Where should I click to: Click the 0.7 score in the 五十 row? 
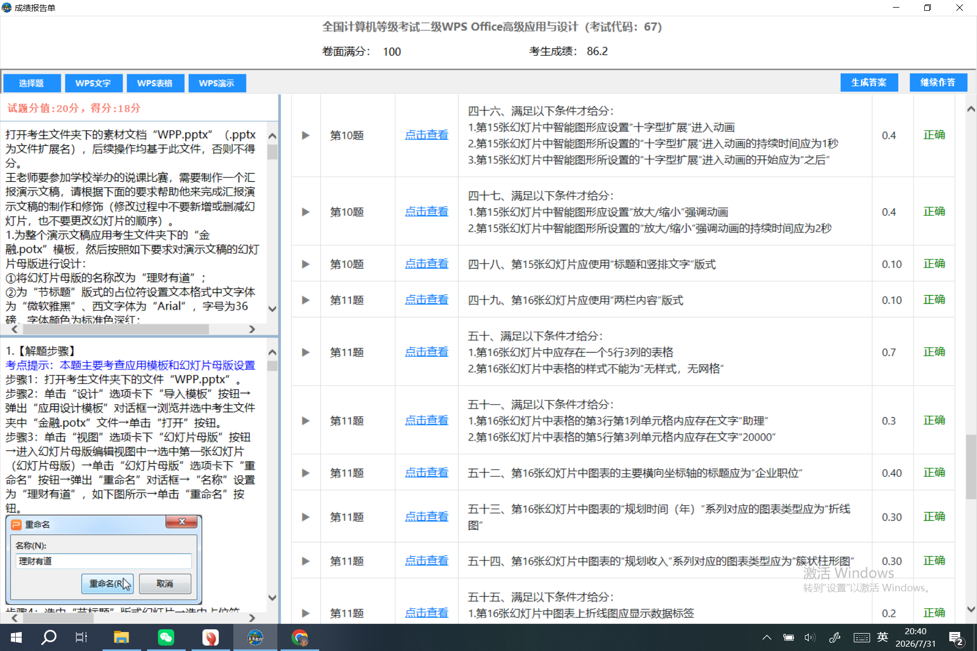coord(889,353)
